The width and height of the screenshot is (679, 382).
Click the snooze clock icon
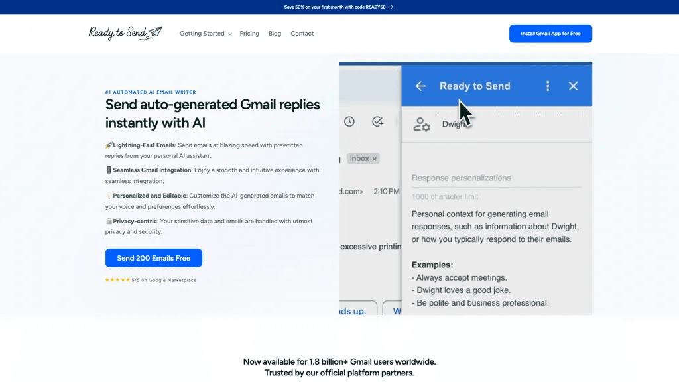349,122
